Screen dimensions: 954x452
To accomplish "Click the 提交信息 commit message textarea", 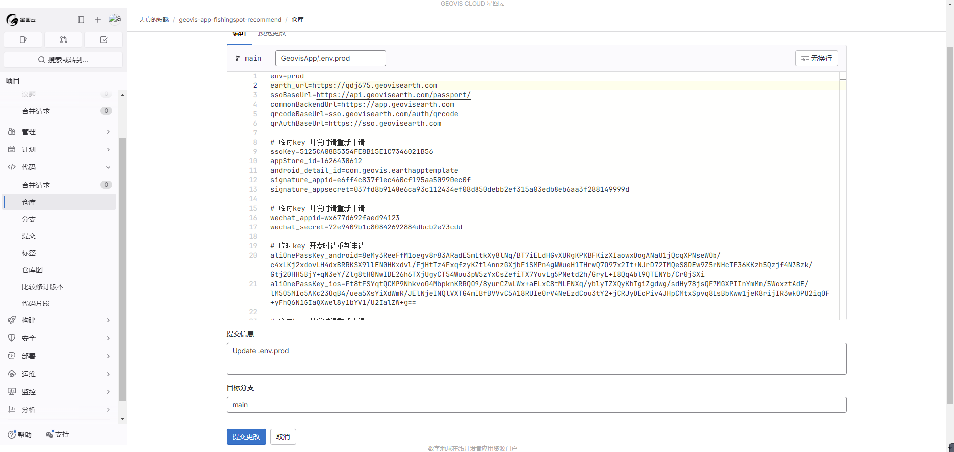I will (536, 359).
